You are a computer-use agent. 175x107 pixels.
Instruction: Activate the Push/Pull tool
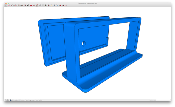tap(22, 5)
